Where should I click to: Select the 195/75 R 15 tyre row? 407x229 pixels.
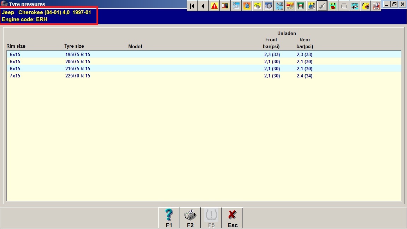click(78, 54)
